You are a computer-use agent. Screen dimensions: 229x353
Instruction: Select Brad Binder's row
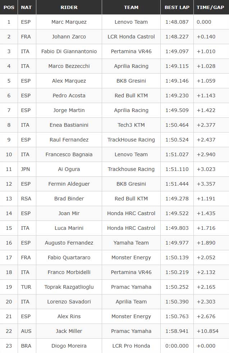pos(69,199)
